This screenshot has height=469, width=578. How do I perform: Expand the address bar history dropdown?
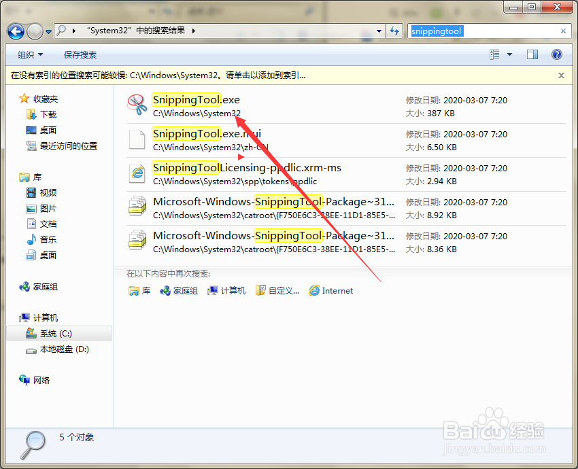click(379, 31)
